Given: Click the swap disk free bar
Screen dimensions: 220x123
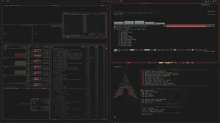Looking at the screenshot, I should (x=38, y=56).
